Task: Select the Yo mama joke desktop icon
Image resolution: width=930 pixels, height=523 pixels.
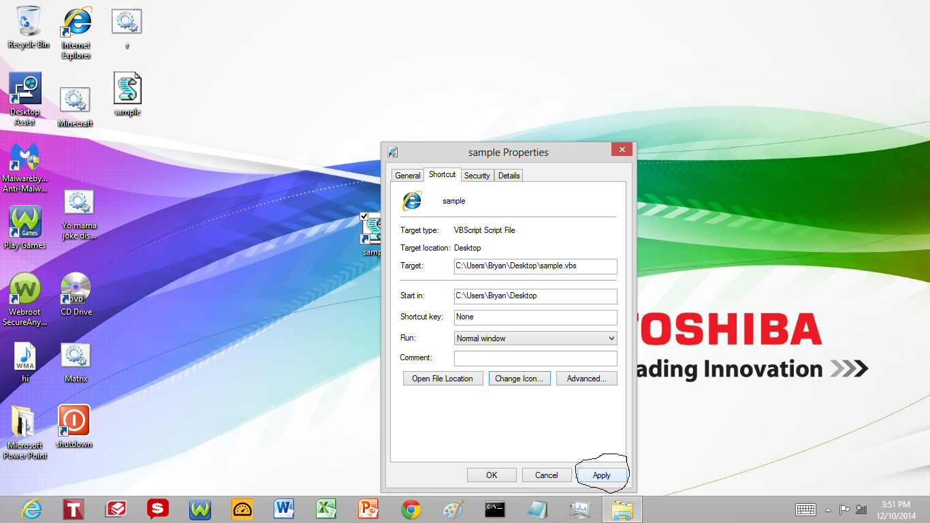Action: 79,215
